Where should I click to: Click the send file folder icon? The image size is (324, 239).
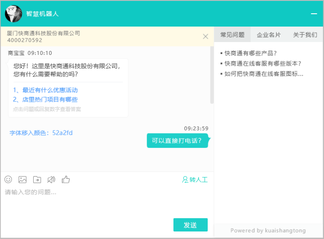[37, 179]
